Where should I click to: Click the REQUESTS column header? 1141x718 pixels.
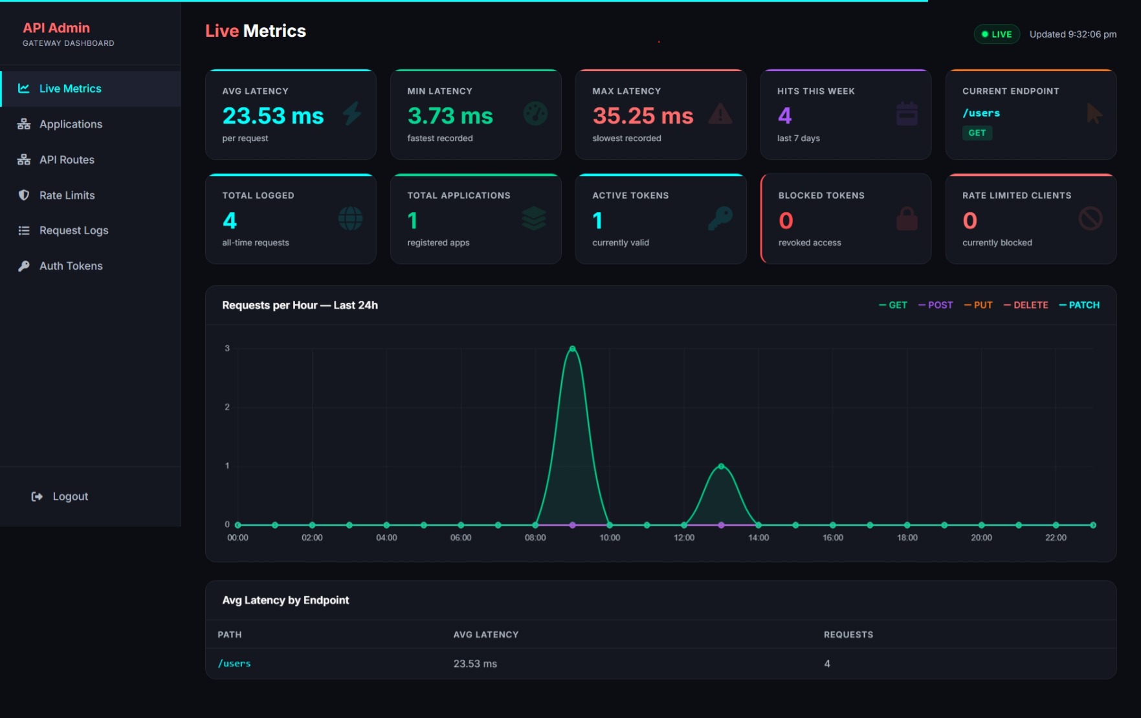click(x=848, y=635)
